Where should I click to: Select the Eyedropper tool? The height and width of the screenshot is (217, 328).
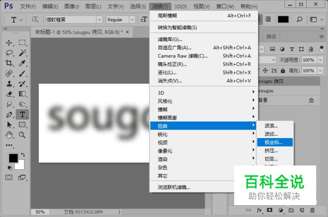point(22,63)
